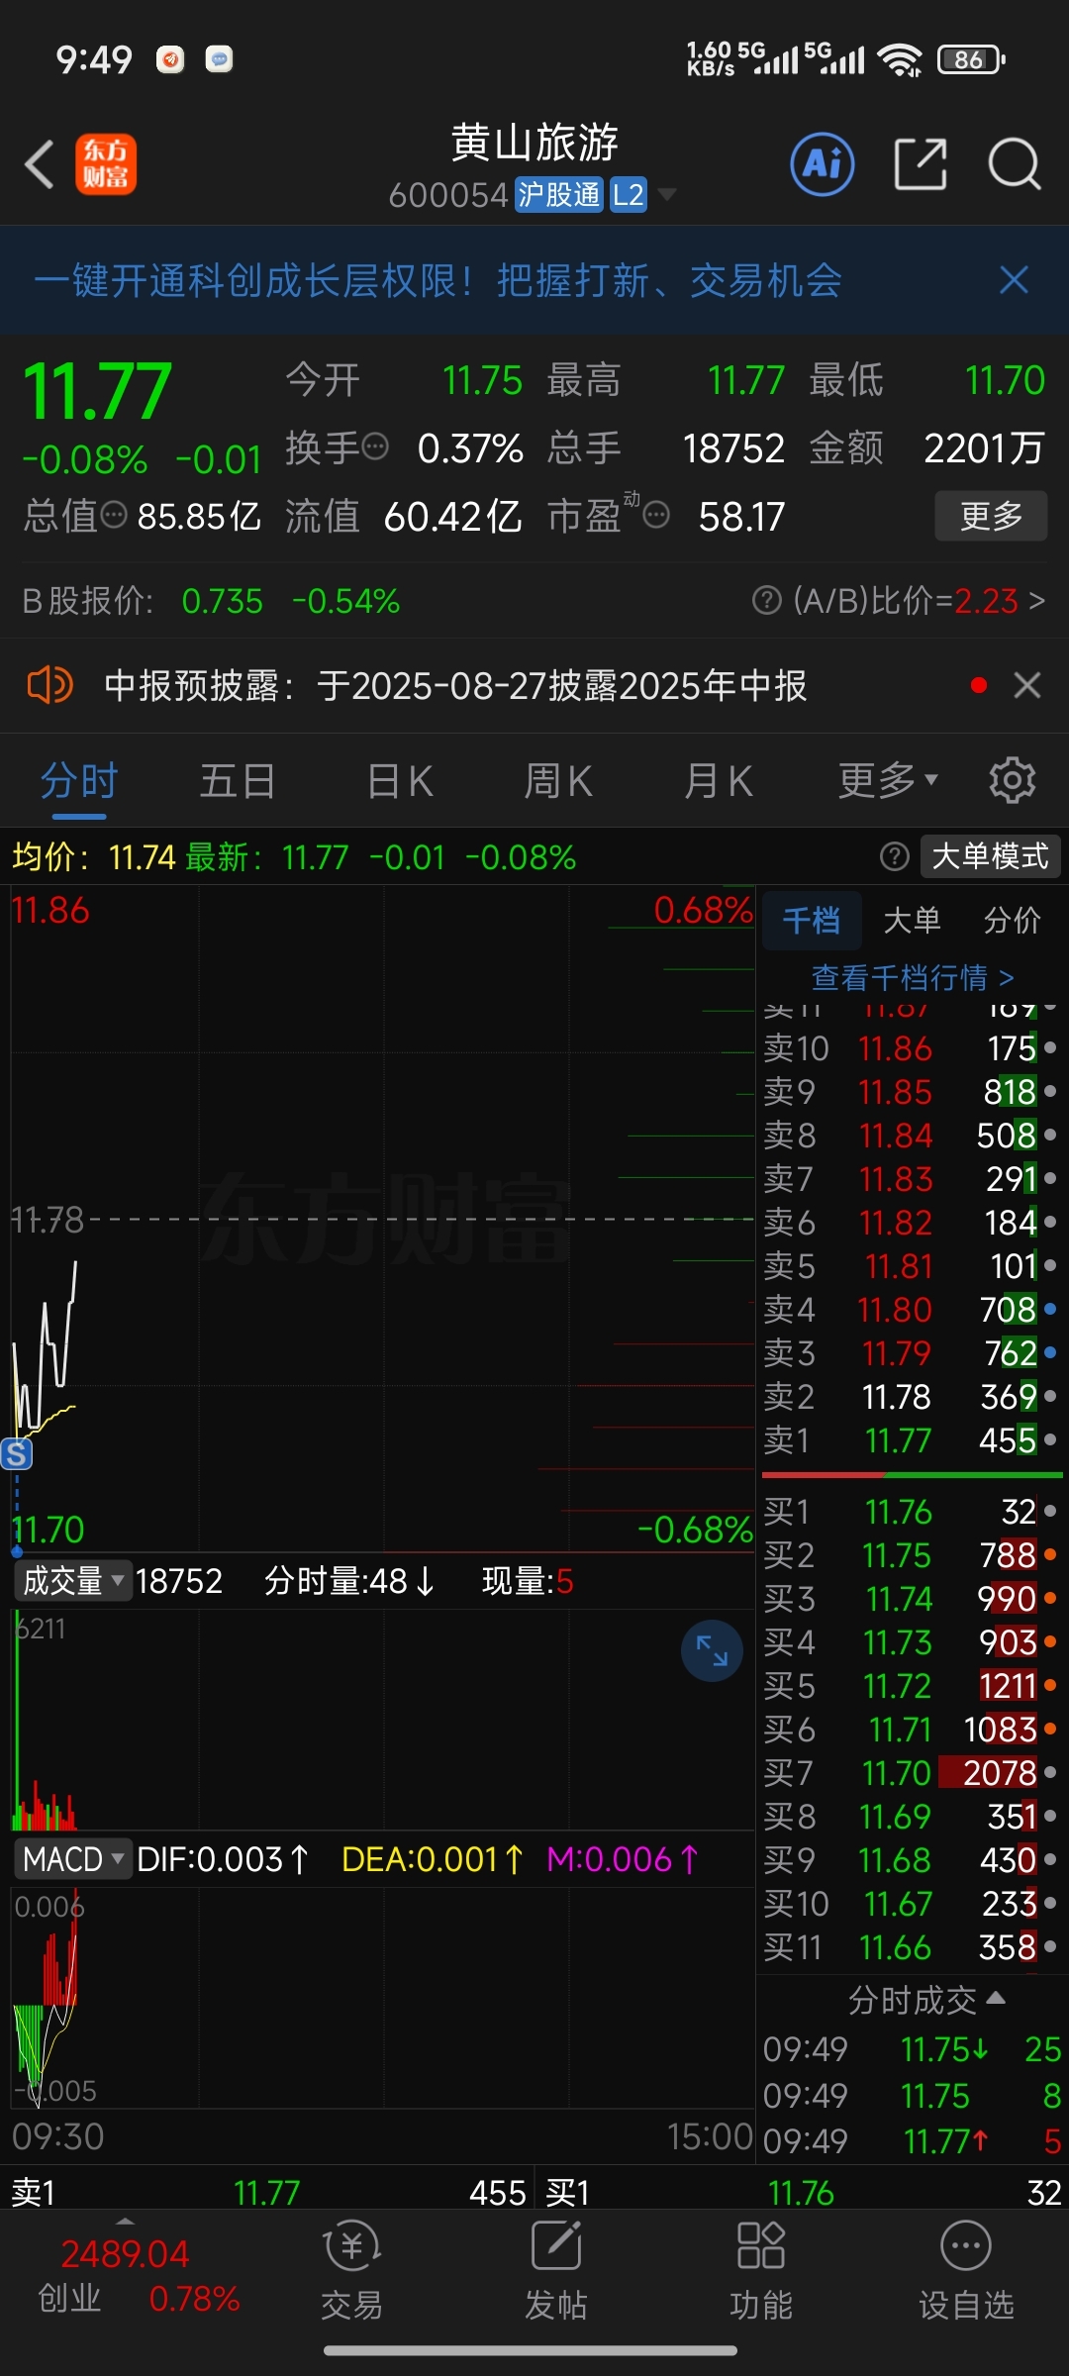Image resolution: width=1069 pixels, height=2376 pixels.
Task: Open the 交易 trade icon
Action: click(351, 2271)
